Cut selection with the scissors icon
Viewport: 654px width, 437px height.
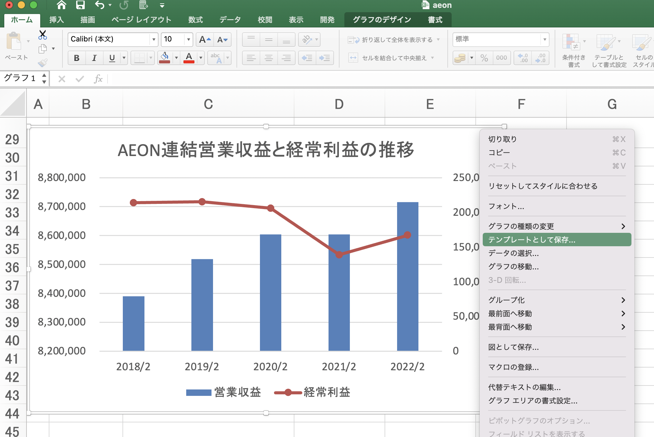tap(43, 35)
